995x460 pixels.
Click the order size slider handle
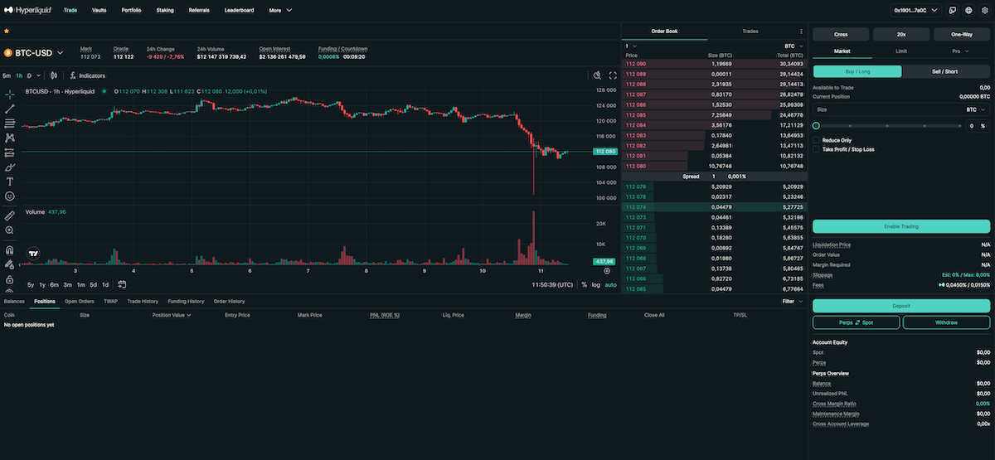[817, 126]
